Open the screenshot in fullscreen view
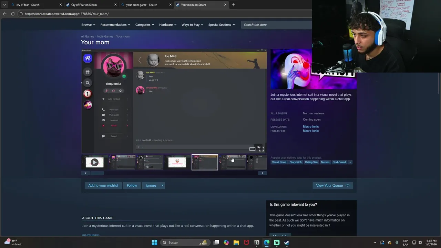 point(261,149)
